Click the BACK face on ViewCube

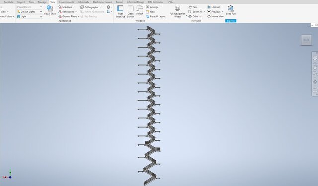pyautogui.click(x=306, y=40)
